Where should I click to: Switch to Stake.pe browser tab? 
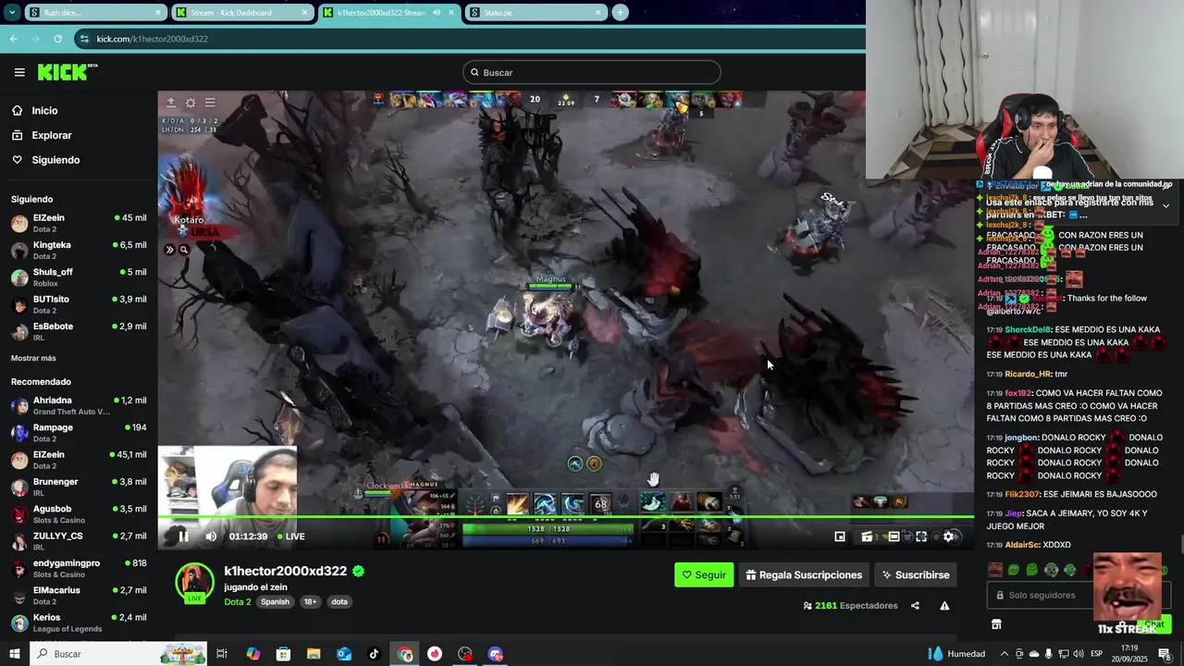(535, 13)
